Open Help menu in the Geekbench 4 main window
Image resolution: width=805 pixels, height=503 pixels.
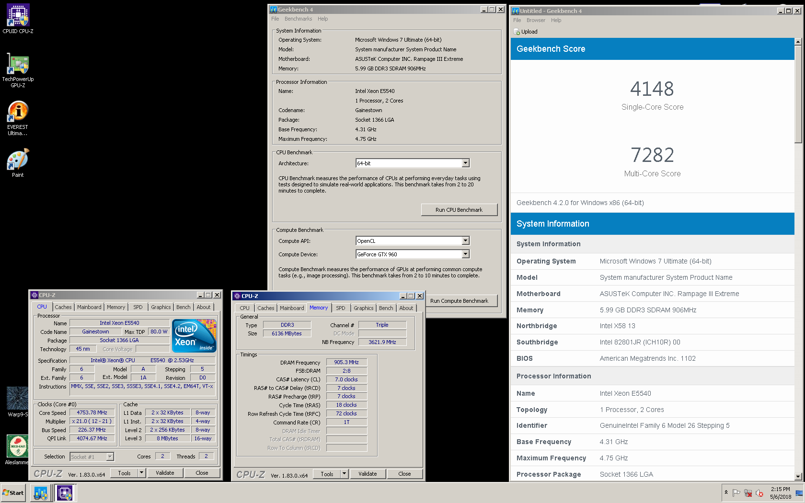tap(323, 19)
